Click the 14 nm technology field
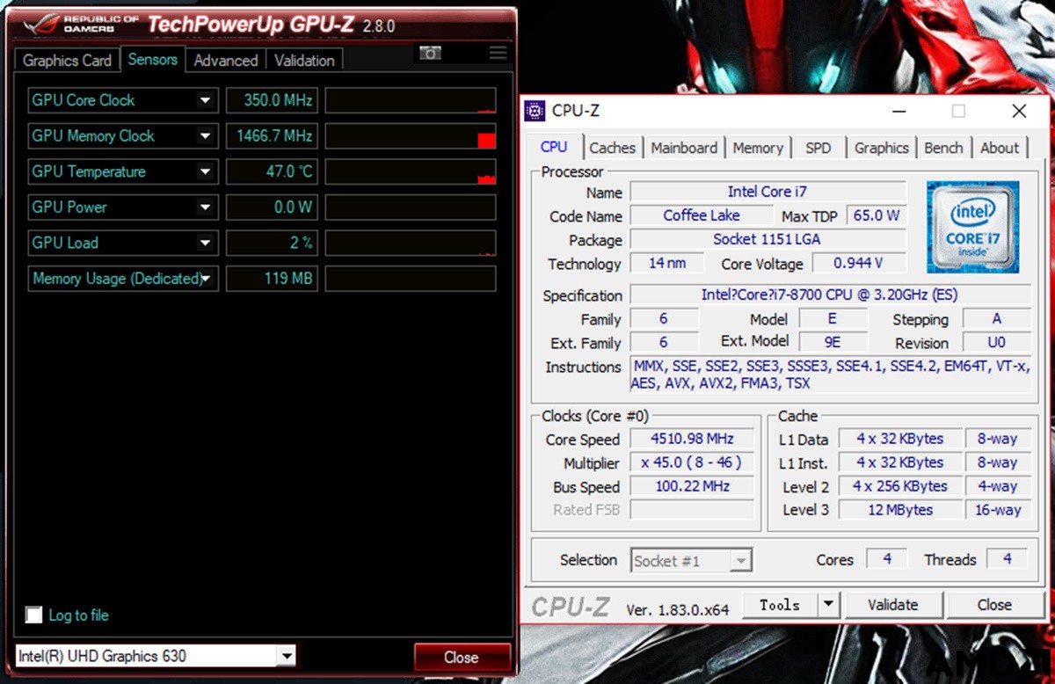This screenshot has width=1055, height=684. tap(668, 263)
